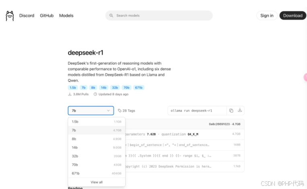Click the tag icon beside 28 Tags
The height and width of the screenshot is (189, 307).
click(x=120, y=110)
